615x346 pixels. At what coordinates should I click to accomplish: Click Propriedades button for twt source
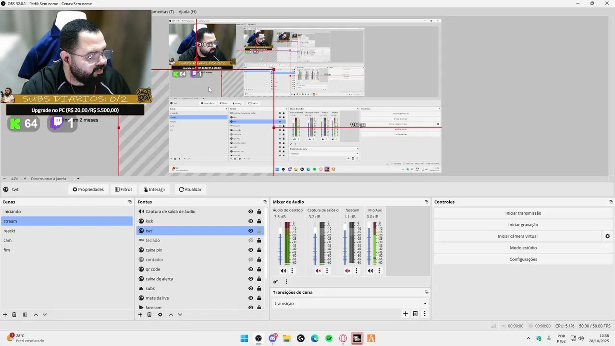click(88, 189)
